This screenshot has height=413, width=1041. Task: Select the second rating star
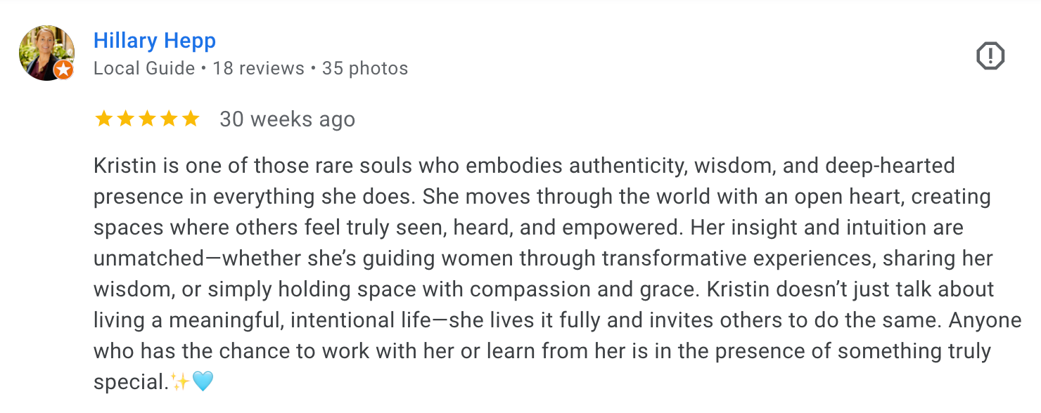pyautogui.click(x=126, y=119)
